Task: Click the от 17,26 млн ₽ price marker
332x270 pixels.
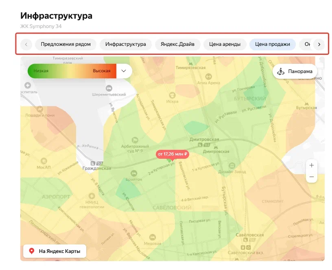Action: coord(173,154)
